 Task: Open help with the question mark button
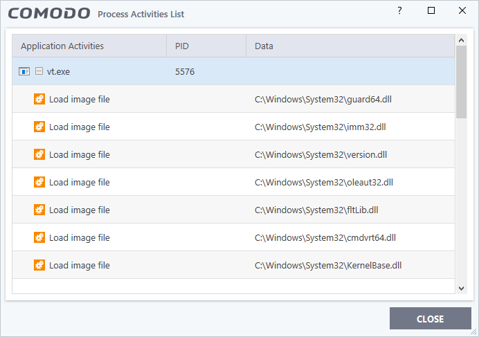point(399,10)
